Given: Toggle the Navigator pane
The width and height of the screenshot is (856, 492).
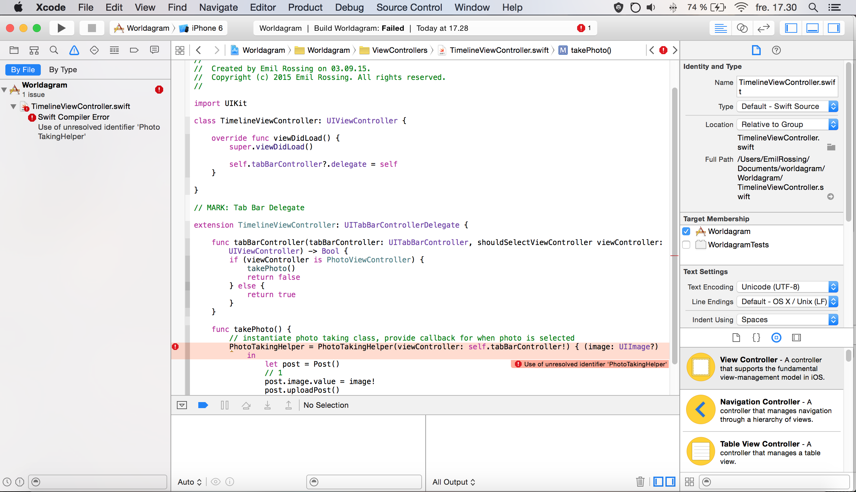Looking at the screenshot, I should [791, 28].
